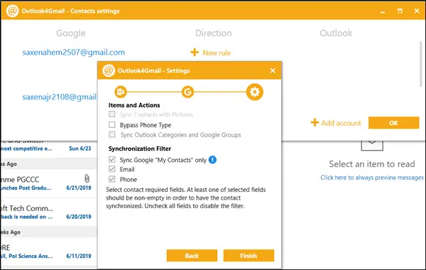Screen dimensions: 426x270
Task: Click the blue info icon beside My Contacts
Action: click(x=212, y=160)
